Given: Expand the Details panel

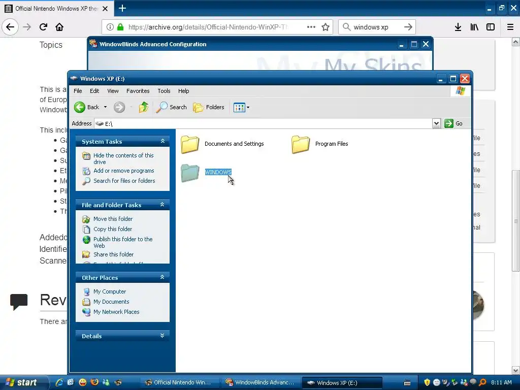Looking at the screenshot, I should click(x=162, y=336).
